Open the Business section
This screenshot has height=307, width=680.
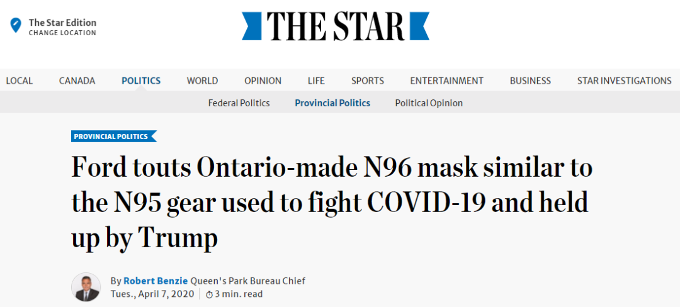(530, 81)
